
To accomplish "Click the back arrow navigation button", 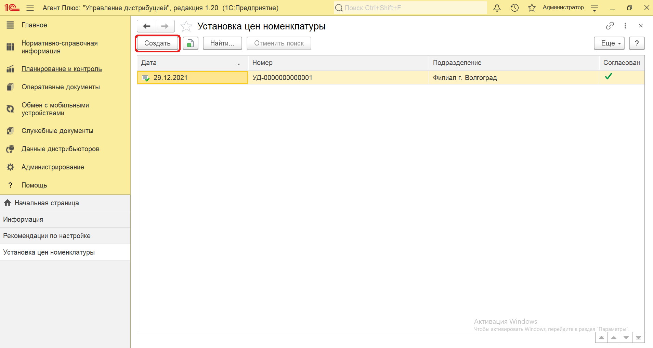I will [147, 26].
